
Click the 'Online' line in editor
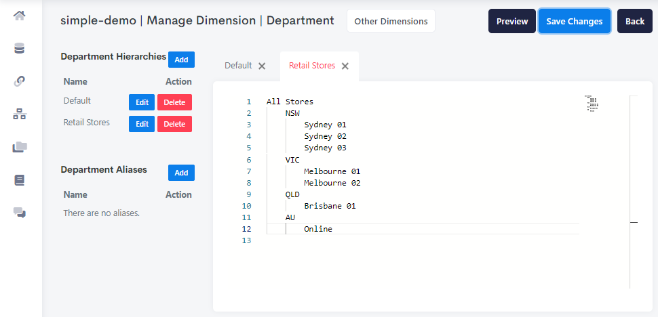[x=318, y=229]
